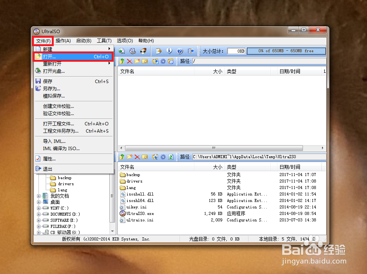Click the rename icon in ISO image toolbar

(x=145, y=61)
